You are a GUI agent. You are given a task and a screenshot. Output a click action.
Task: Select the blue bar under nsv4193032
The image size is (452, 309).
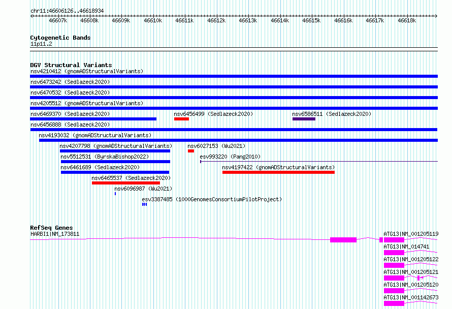(238, 140)
